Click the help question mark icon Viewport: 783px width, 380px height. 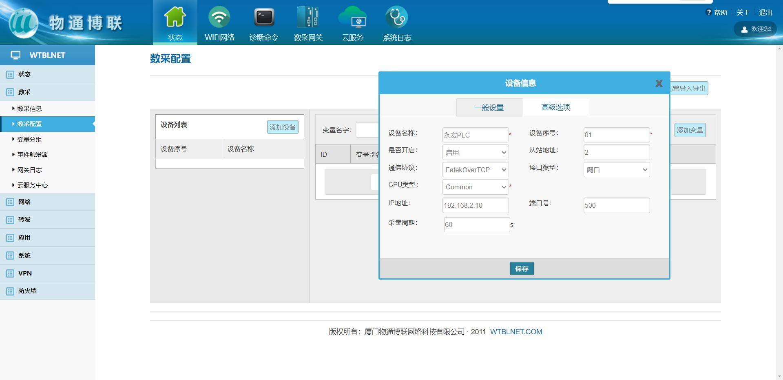coord(708,12)
